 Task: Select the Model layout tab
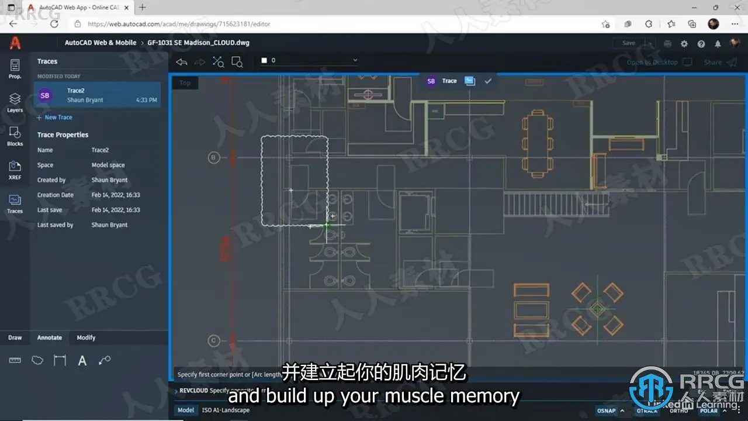(186, 410)
